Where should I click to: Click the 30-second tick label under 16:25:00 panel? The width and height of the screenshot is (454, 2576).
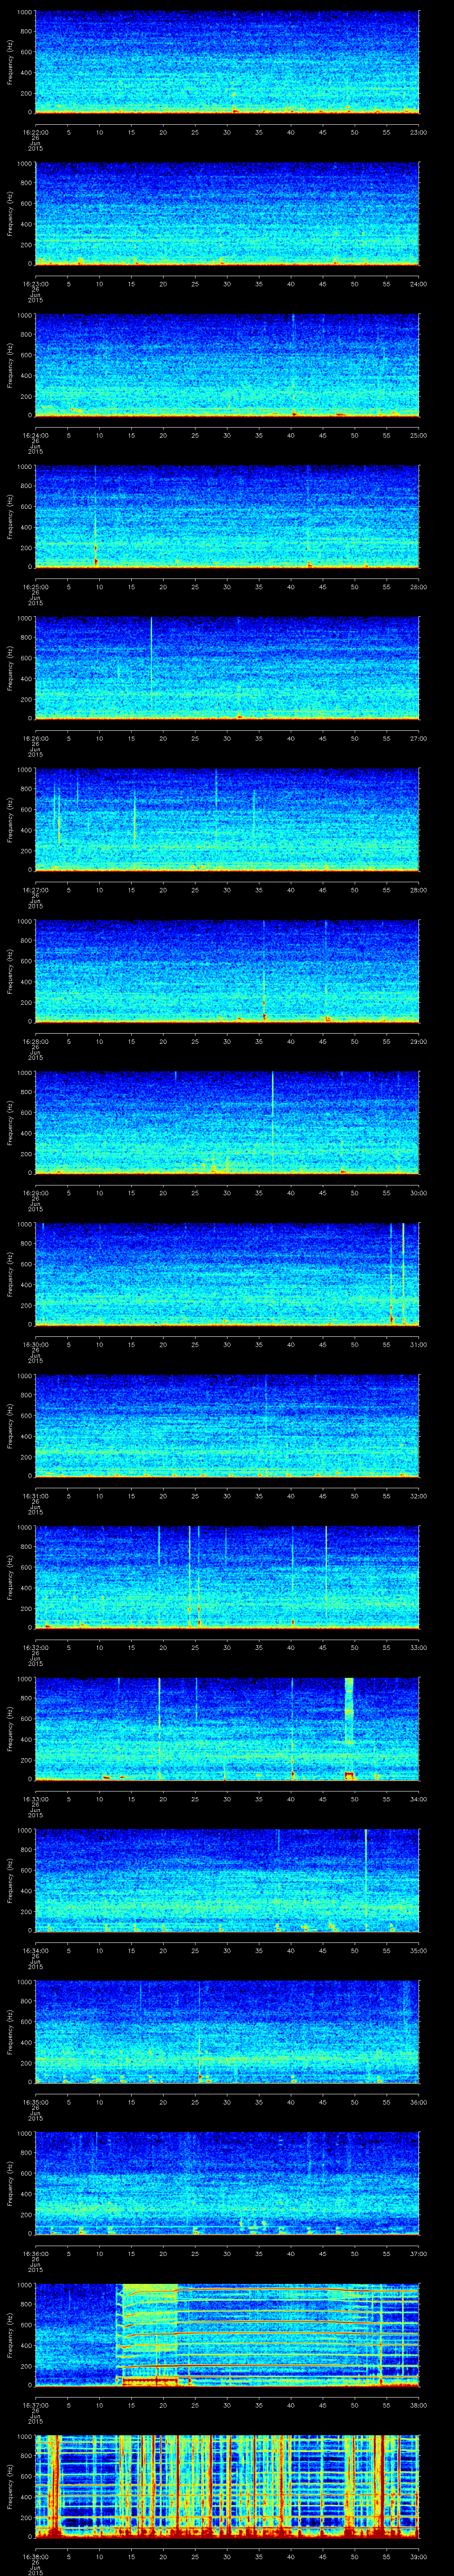[227, 586]
